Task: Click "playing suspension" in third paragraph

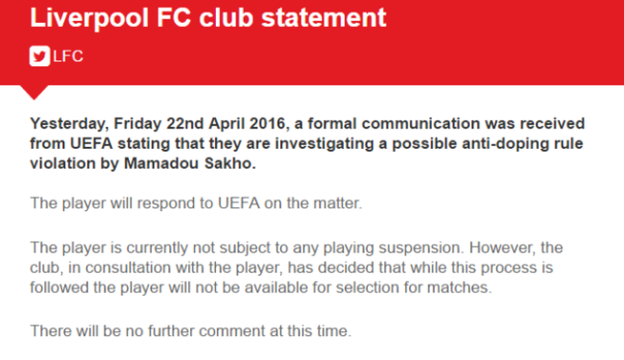Action: (x=394, y=248)
